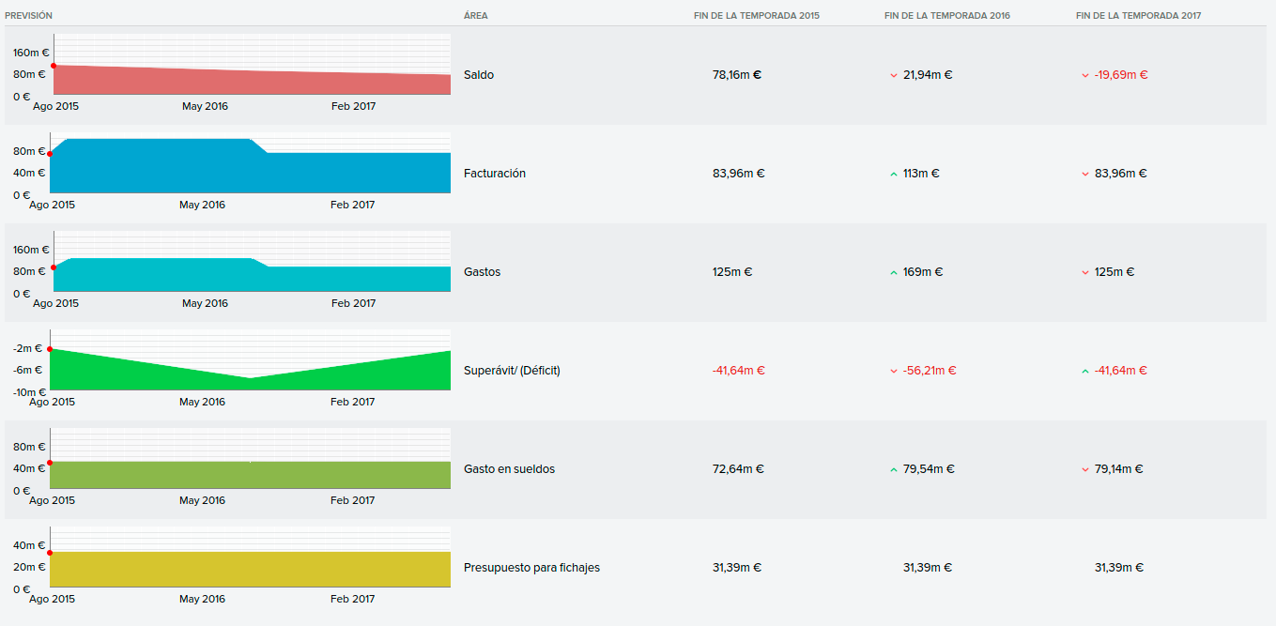1276x626 pixels.
Task: Click the PREVISIÓN column header
Action: coord(28,16)
